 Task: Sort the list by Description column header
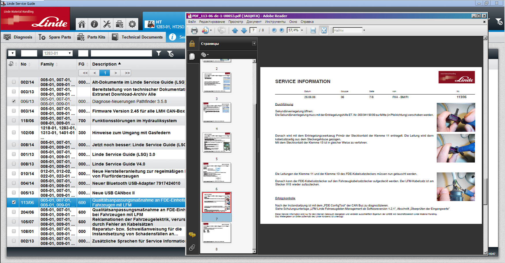tap(104, 64)
